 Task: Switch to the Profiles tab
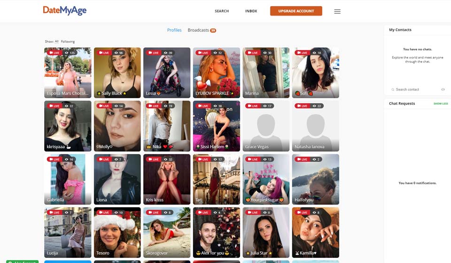pos(174,30)
